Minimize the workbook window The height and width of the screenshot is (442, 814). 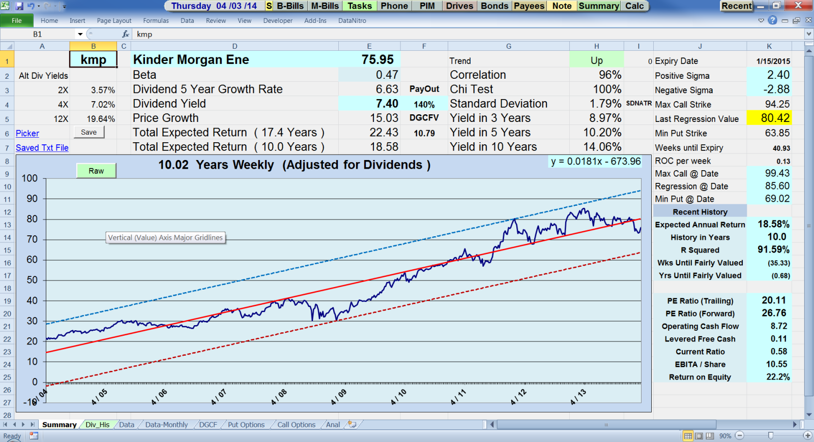coord(785,21)
